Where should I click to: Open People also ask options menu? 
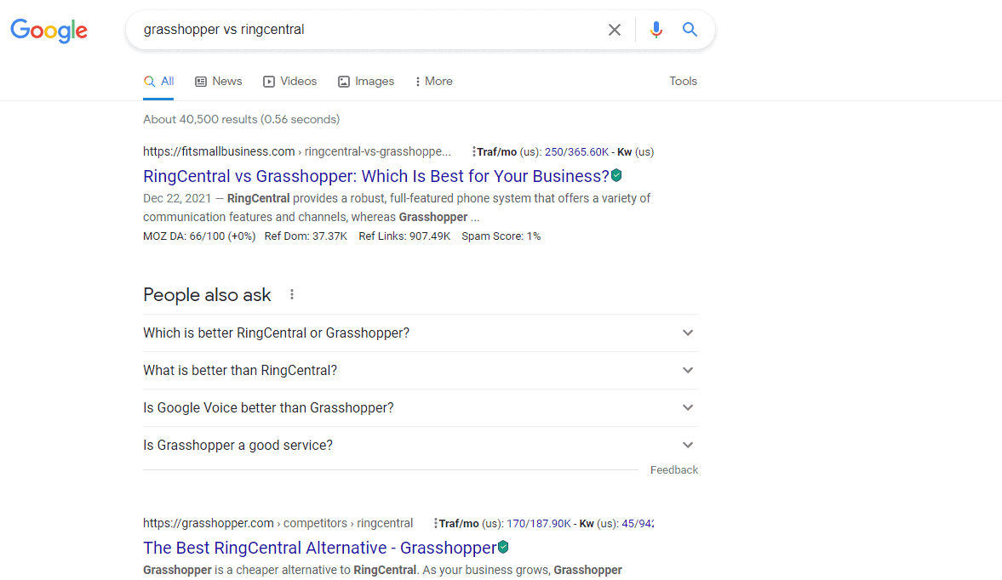pos(292,294)
